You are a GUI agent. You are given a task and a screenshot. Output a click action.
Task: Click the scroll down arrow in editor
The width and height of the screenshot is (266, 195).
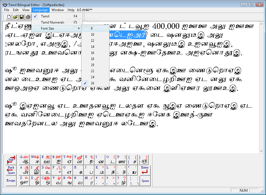coord(261,151)
